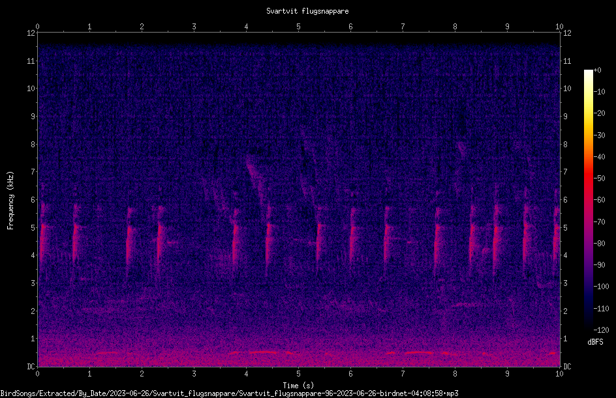Click the '-10' colorbar tick label
Viewport: 616px width, 398px height.
coord(600,92)
